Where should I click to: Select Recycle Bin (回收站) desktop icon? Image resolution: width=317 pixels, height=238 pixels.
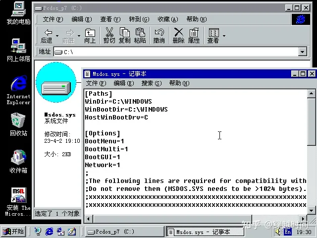[x=18, y=124]
